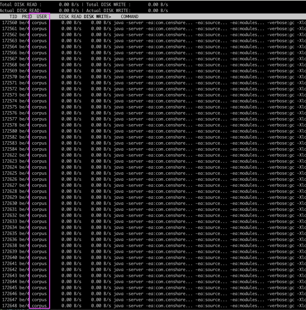The height and width of the screenshot is (310, 306).
Task: Select the Actual DISK WRITE summary label
Action: pyautogui.click(x=108, y=11)
